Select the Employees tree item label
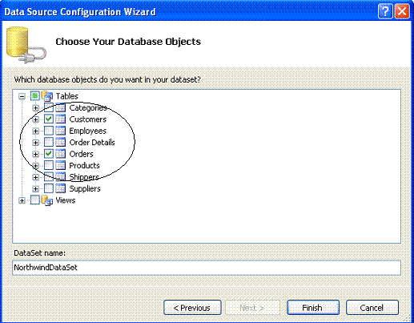 pos(88,131)
